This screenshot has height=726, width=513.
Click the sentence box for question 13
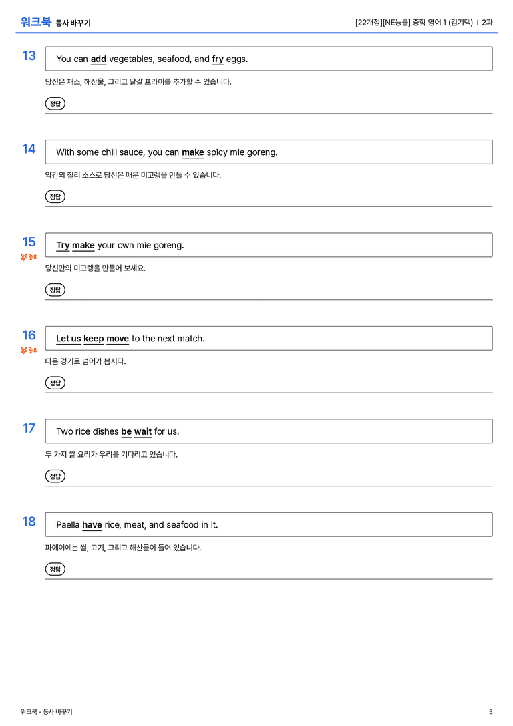click(x=269, y=59)
